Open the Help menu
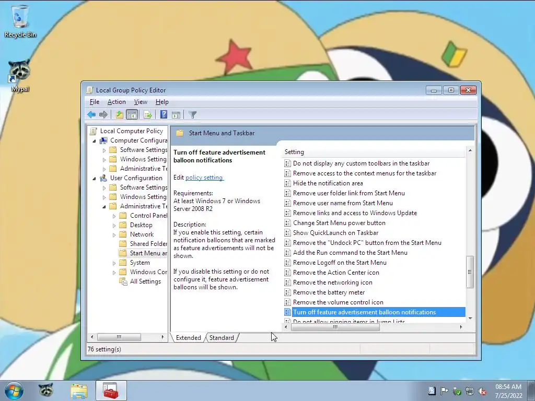The image size is (535, 401). click(162, 102)
